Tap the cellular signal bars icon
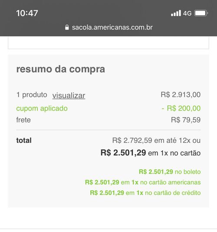The width and height of the screenshot is (217, 232). [176, 13]
